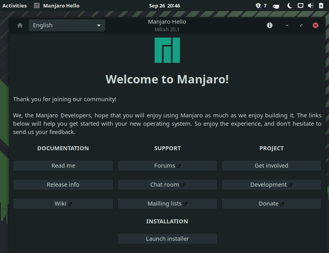The height and width of the screenshot is (253, 329).
Task: Click the "Welcome to Manjaro!" heading
Action: (167, 79)
